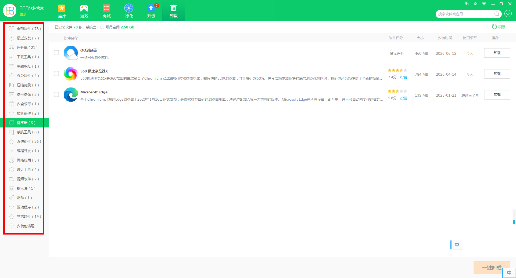The image size is (516, 278).
Task: Open the title bar dropdown menu arrow
Action: (x=484, y=4)
